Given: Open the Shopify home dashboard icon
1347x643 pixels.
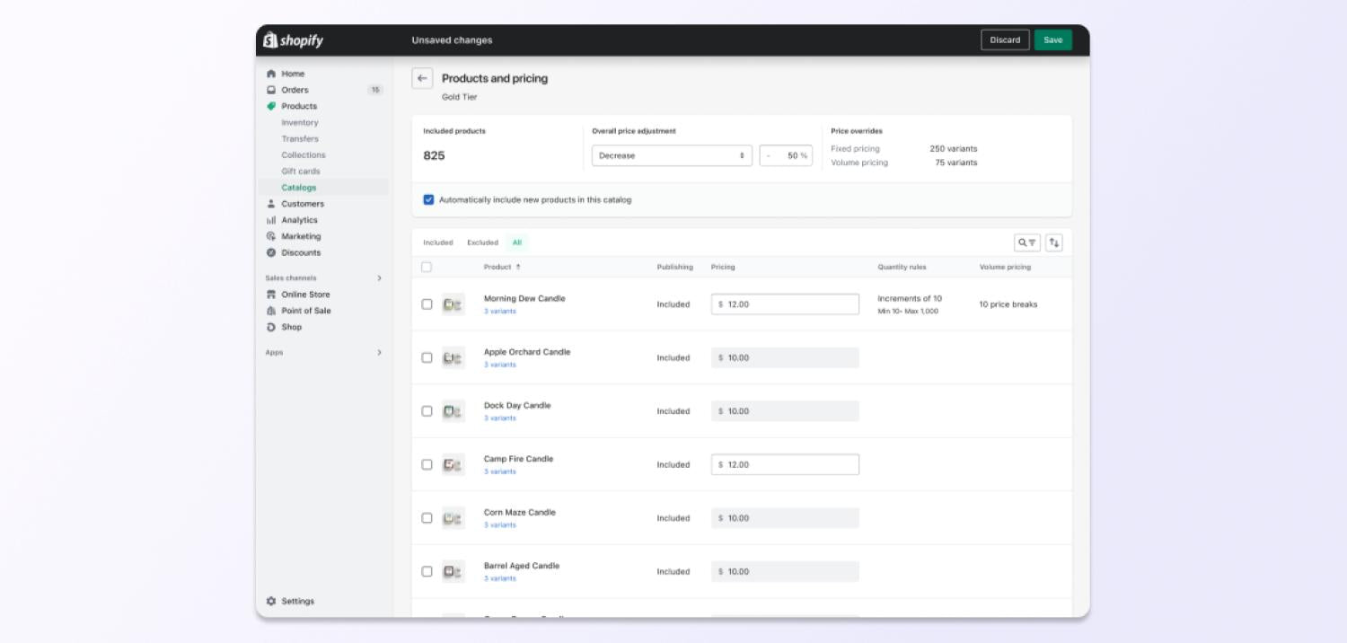Looking at the screenshot, I should point(270,73).
